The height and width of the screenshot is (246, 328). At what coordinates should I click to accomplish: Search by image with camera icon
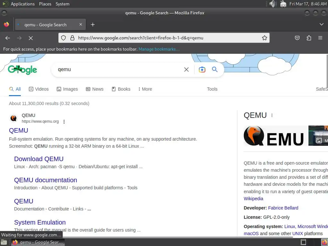202,70
